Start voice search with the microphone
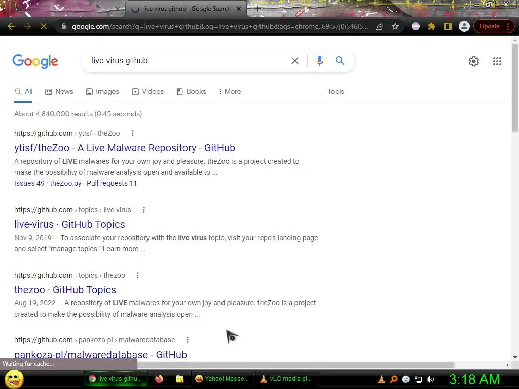The height and width of the screenshot is (389, 519). tap(319, 61)
